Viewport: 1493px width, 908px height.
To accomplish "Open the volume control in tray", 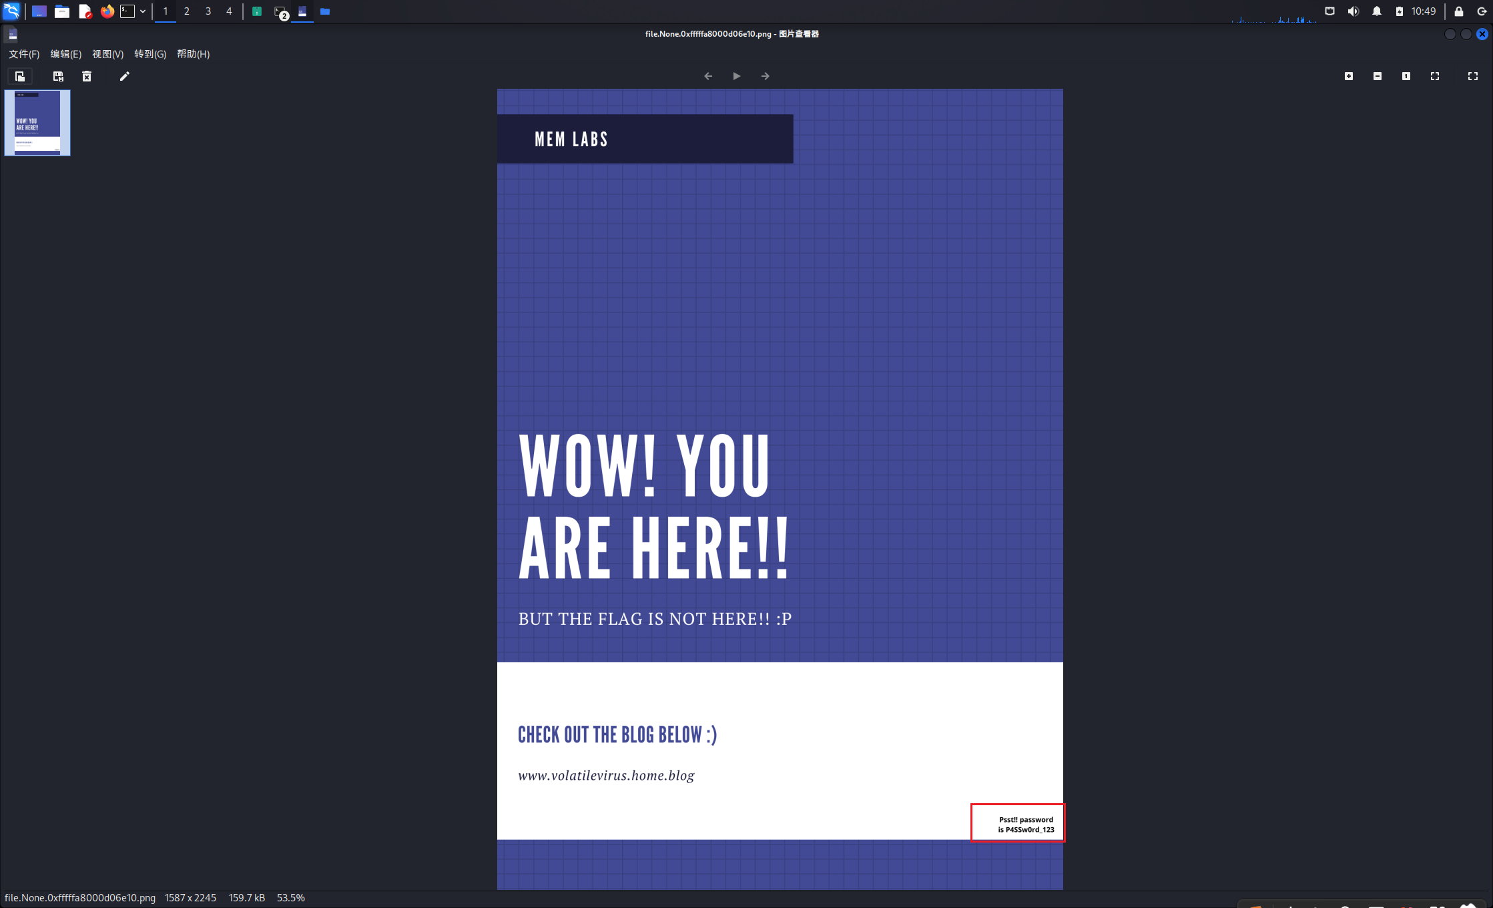I will coord(1353,11).
